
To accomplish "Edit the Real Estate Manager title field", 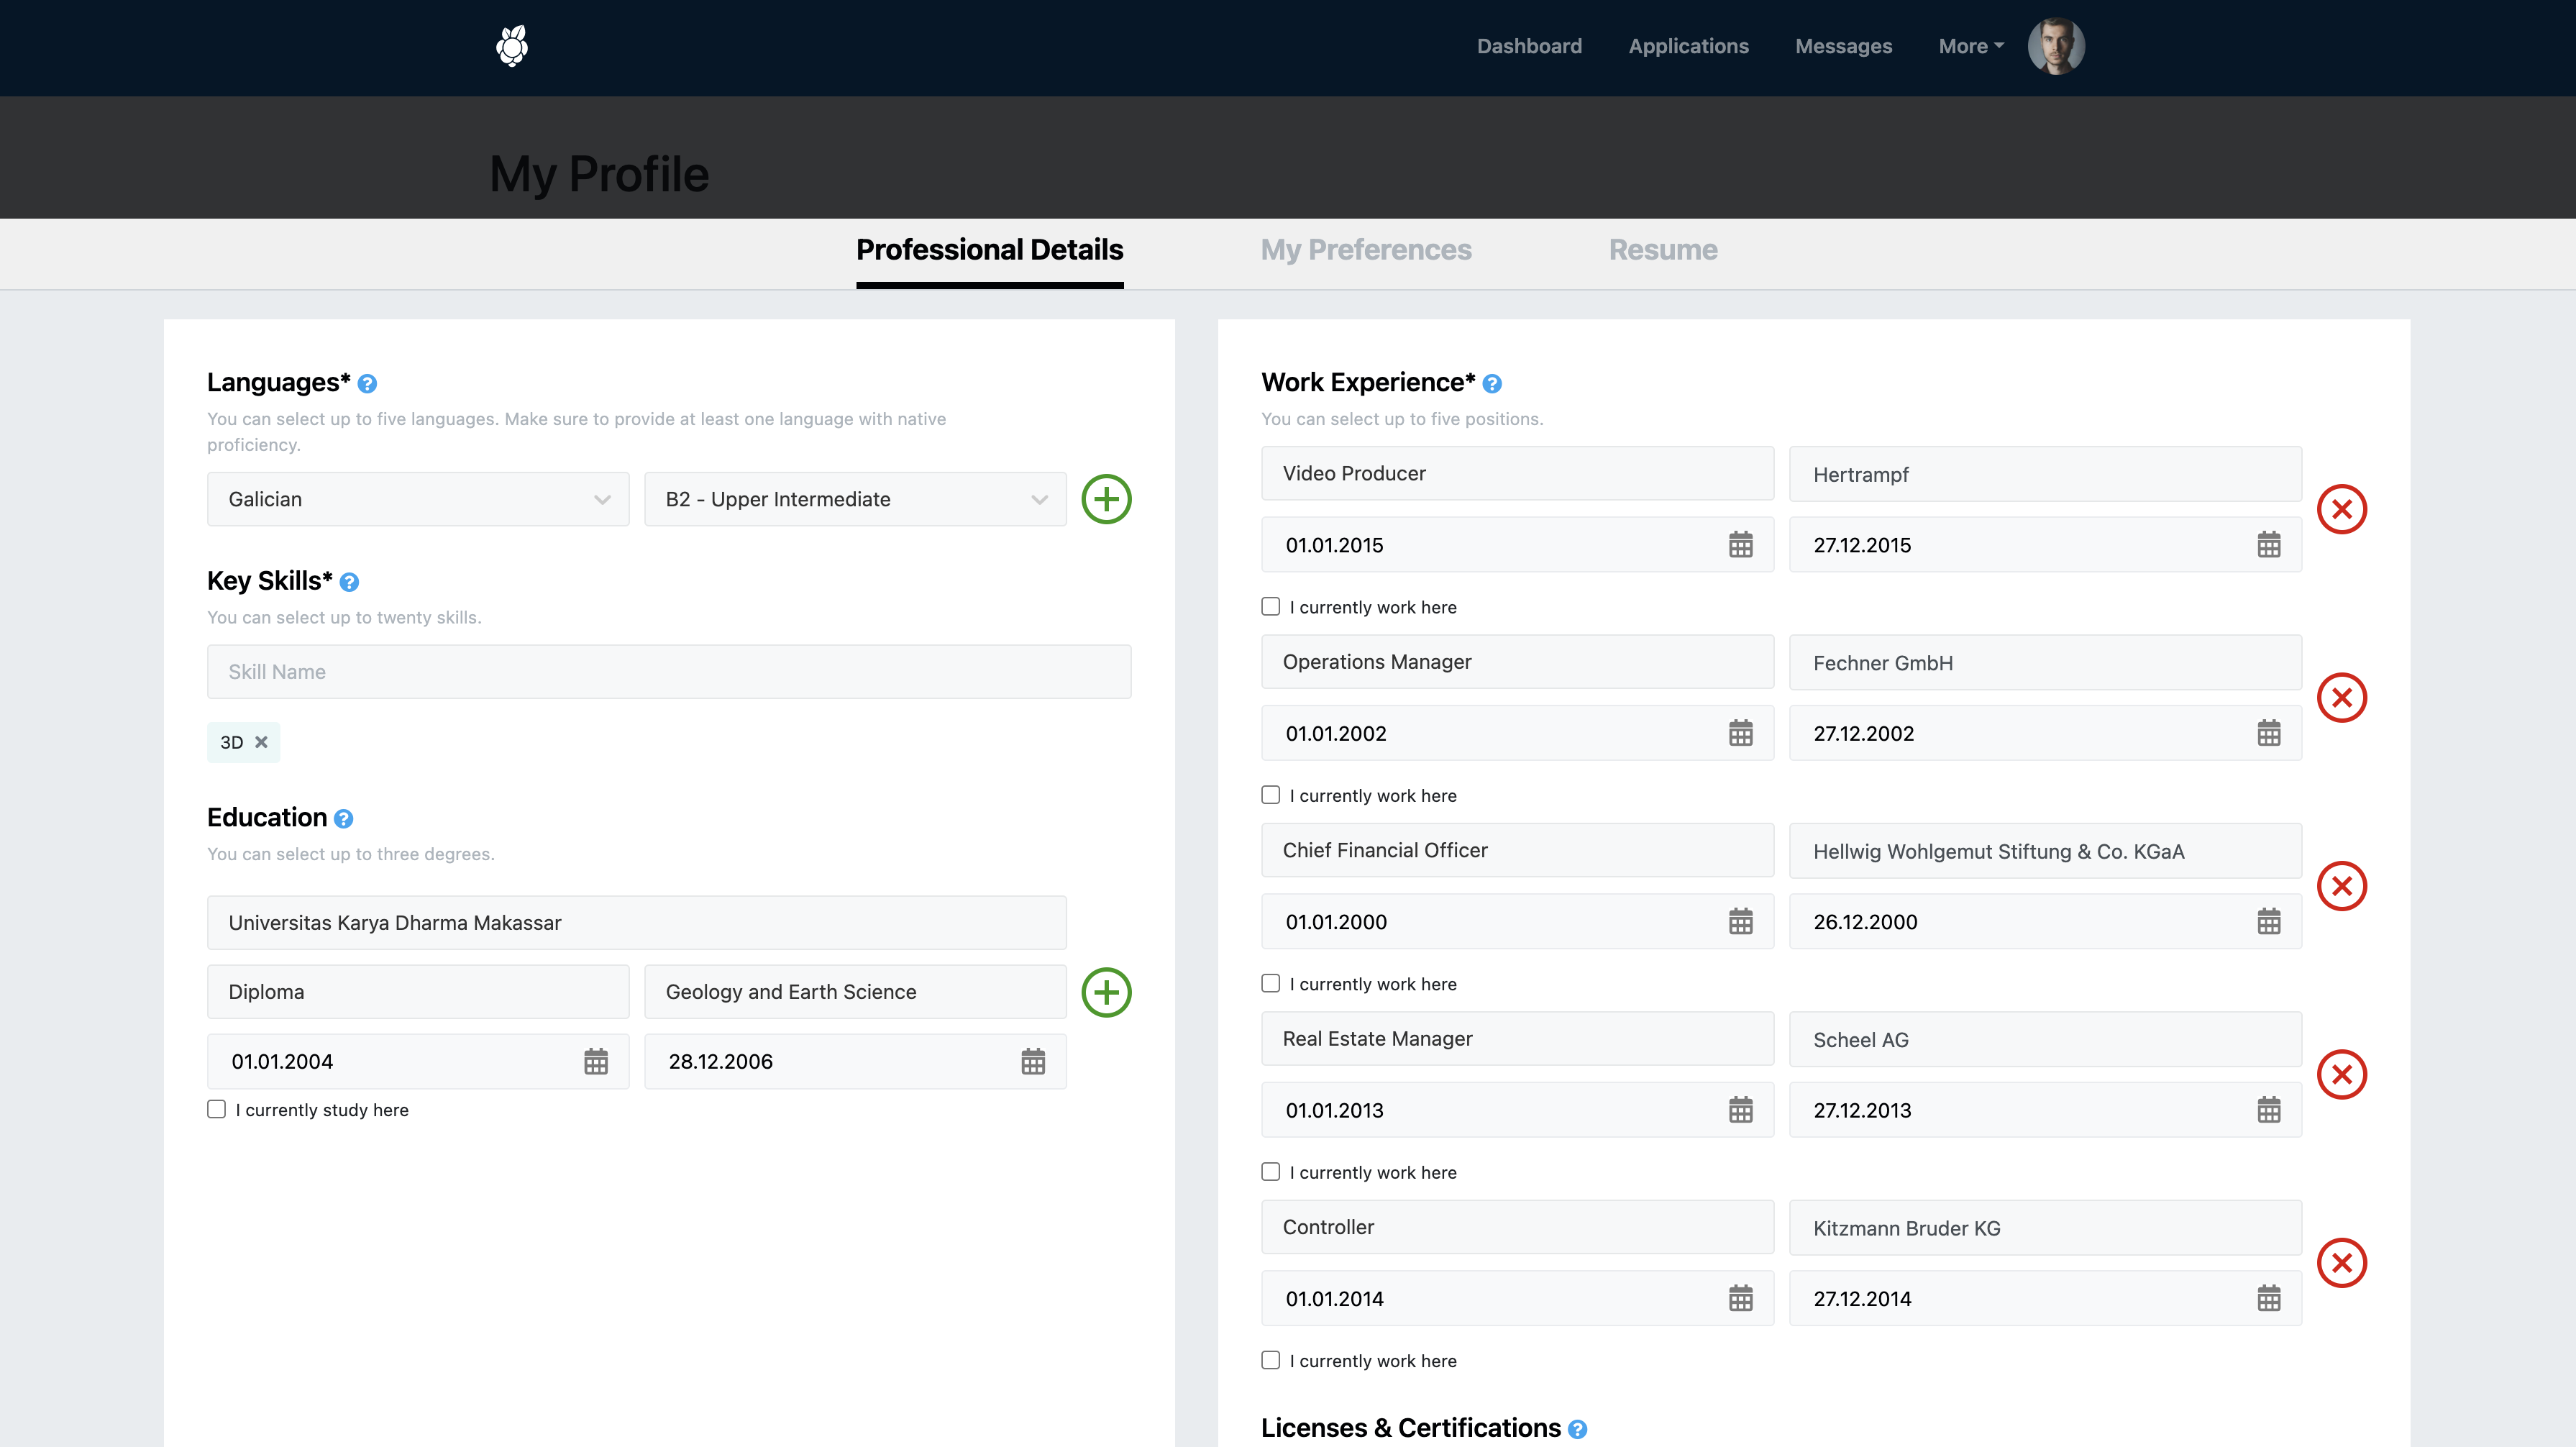I will [x=1517, y=1039].
